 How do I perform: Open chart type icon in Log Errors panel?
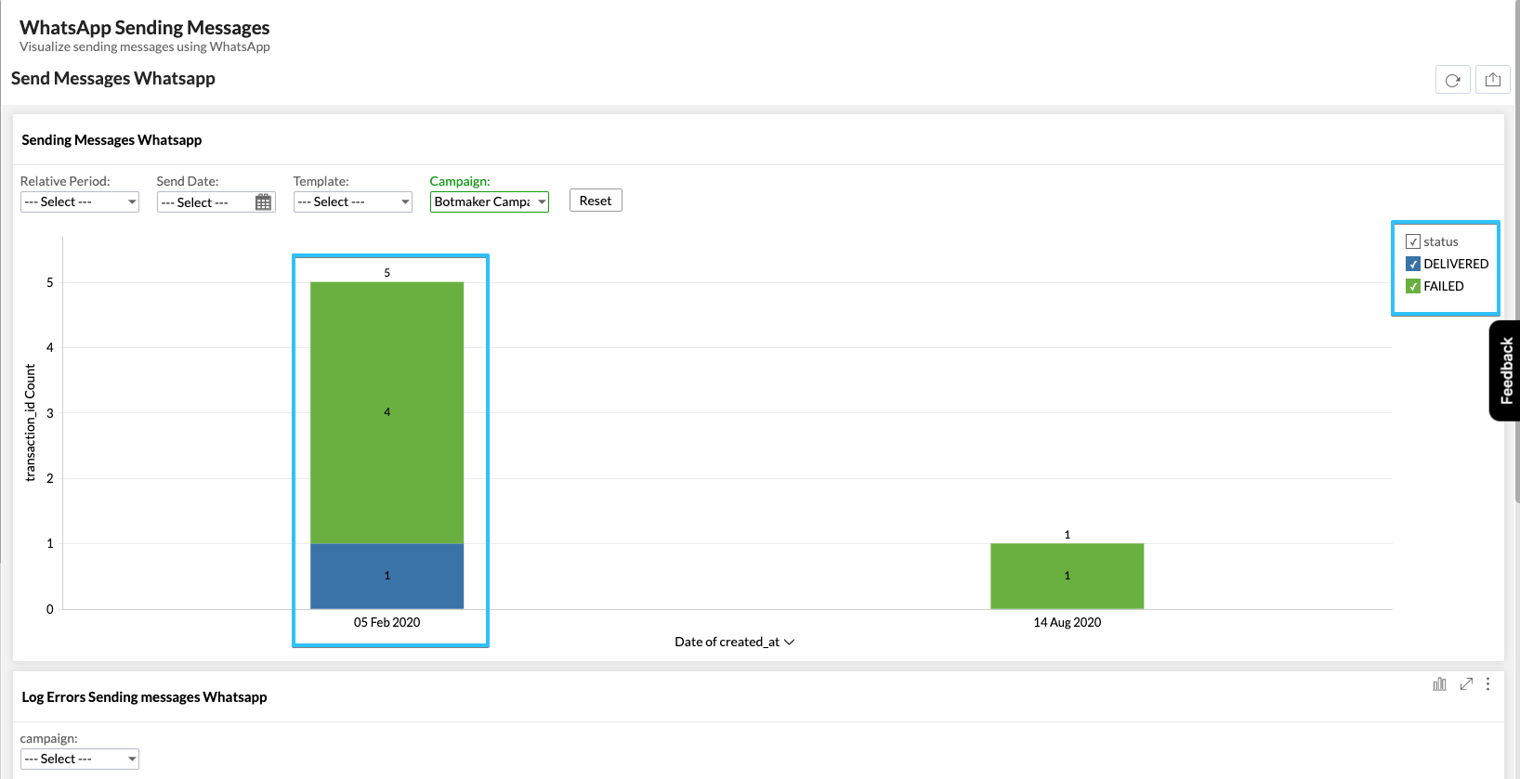1439,684
